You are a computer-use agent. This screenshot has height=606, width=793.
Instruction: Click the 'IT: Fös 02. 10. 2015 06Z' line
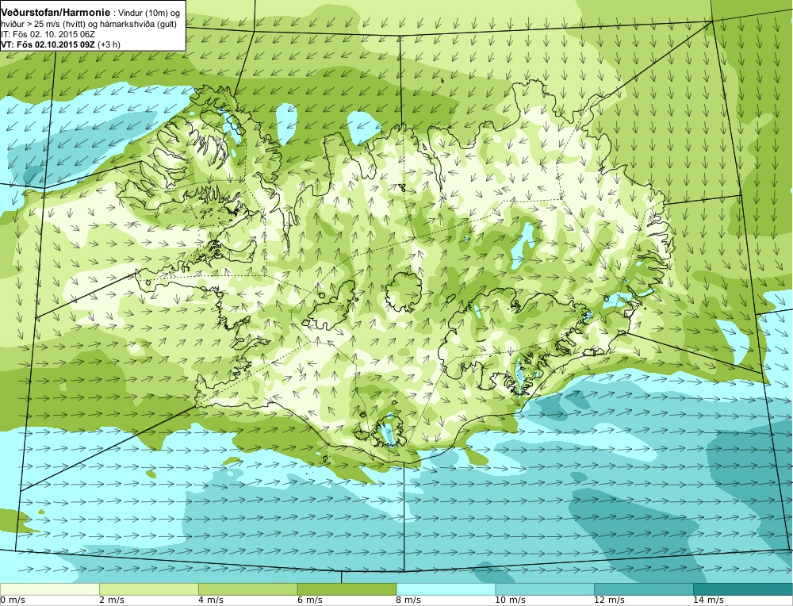pos(48,34)
